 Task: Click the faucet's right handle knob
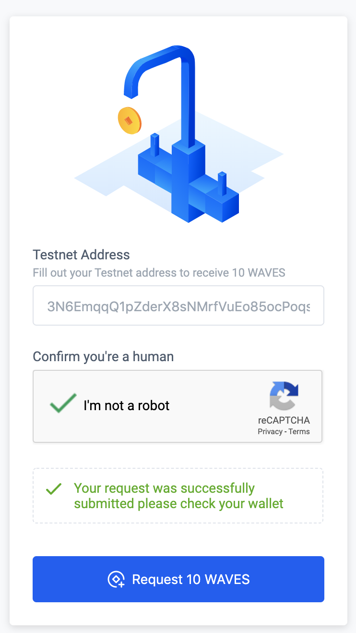pyautogui.click(x=222, y=183)
